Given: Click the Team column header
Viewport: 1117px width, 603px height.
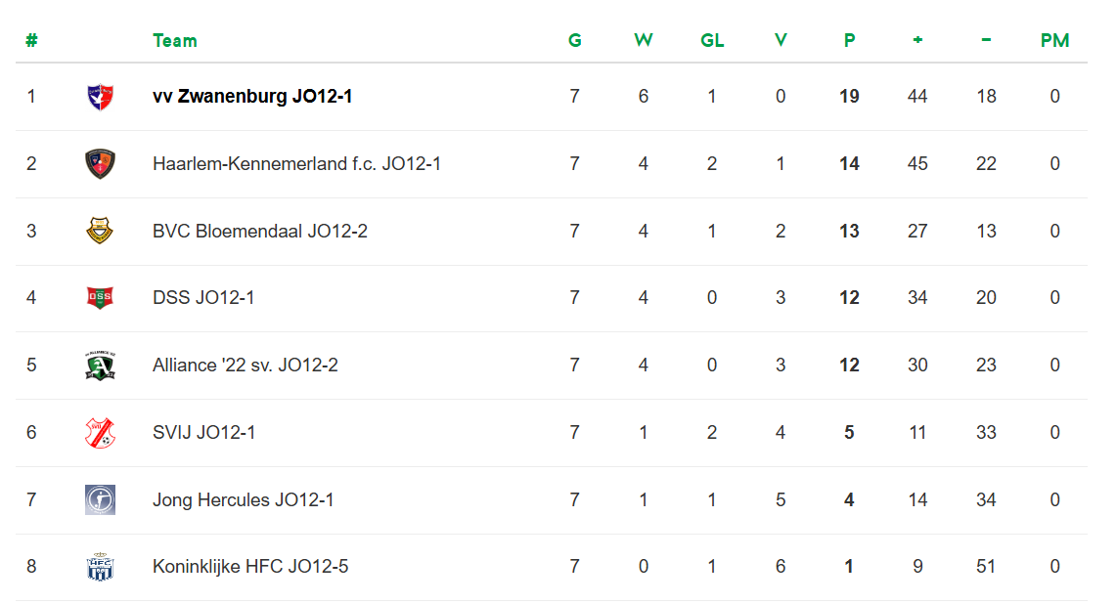Looking at the screenshot, I should click(x=175, y=41).
